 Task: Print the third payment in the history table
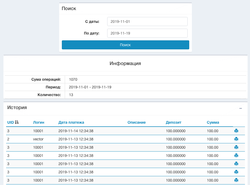(236, 147)
